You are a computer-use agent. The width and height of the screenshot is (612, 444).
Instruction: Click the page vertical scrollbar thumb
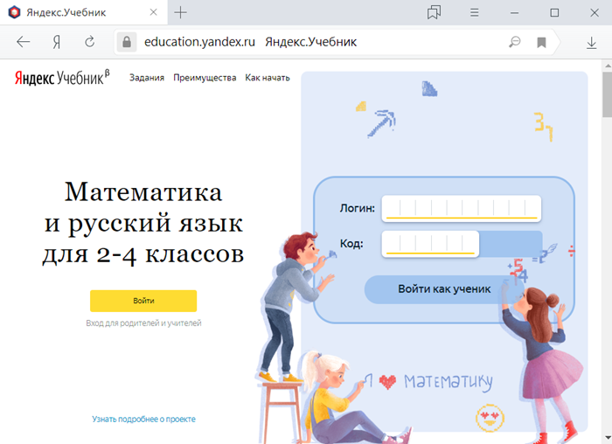[607, 94]
